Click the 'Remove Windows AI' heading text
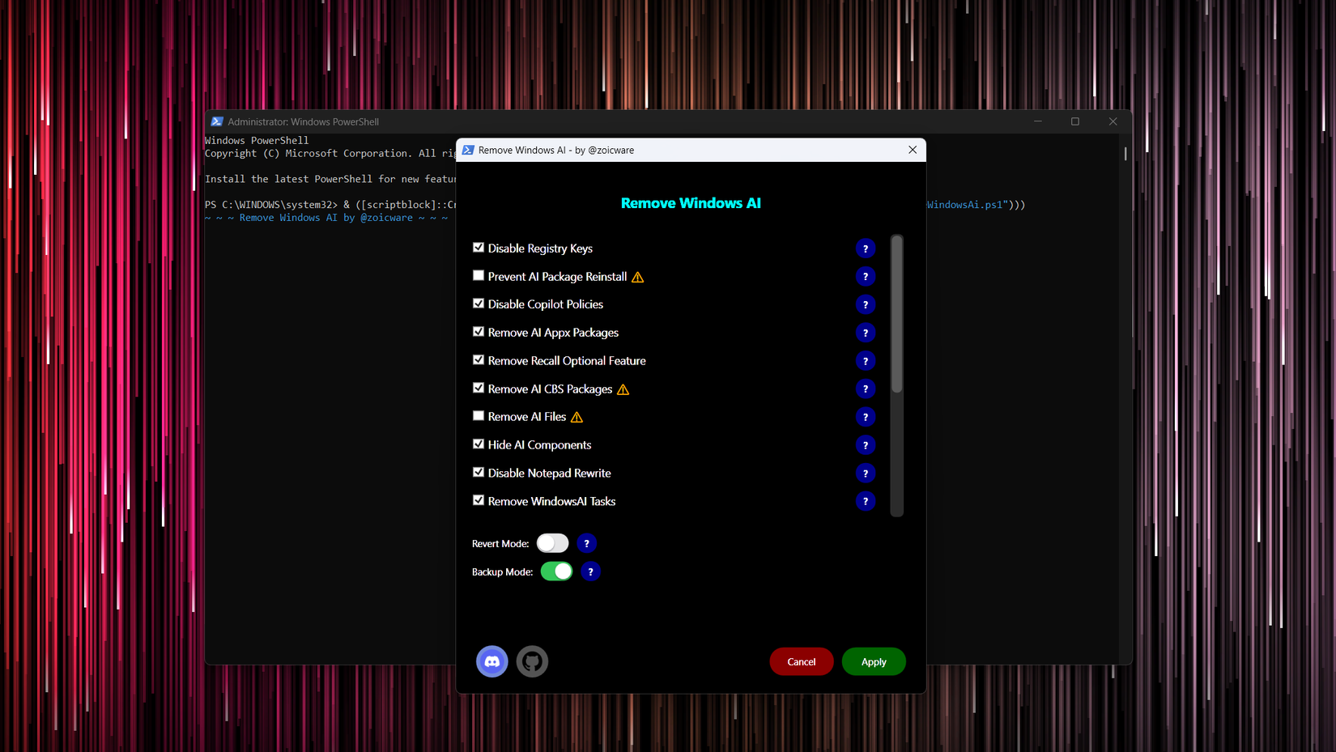The width and height of the screenshot is (1336, 752). 691,203
